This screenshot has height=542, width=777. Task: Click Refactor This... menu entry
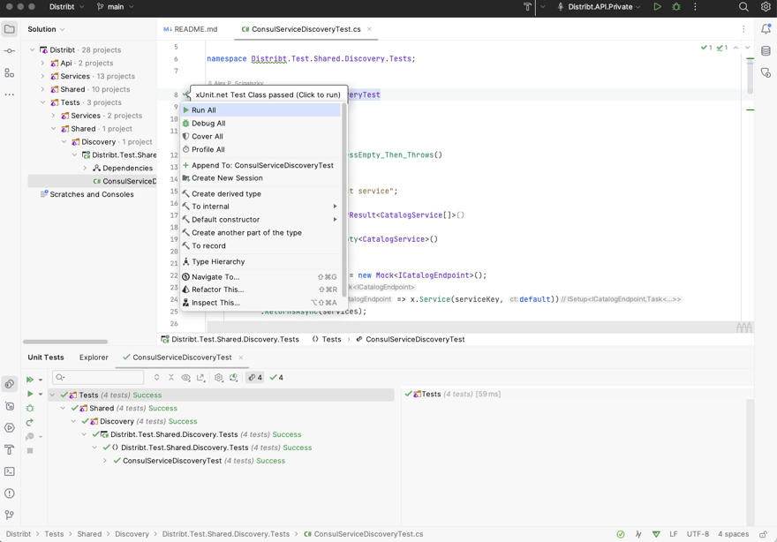coord(261,290)
